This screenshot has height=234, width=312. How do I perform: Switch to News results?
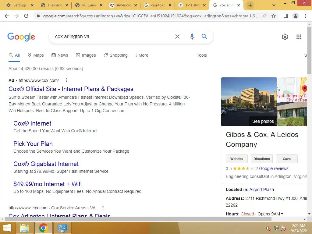(60, 55)
